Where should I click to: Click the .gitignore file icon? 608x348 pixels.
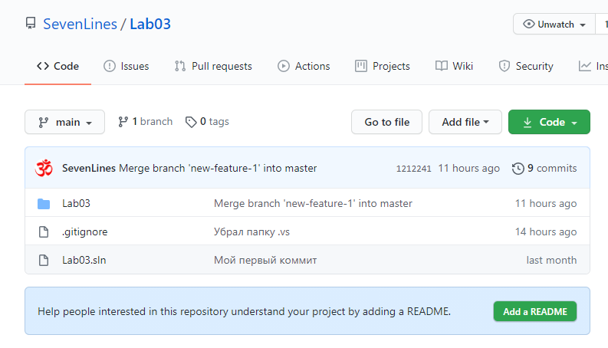click(44, 231)
